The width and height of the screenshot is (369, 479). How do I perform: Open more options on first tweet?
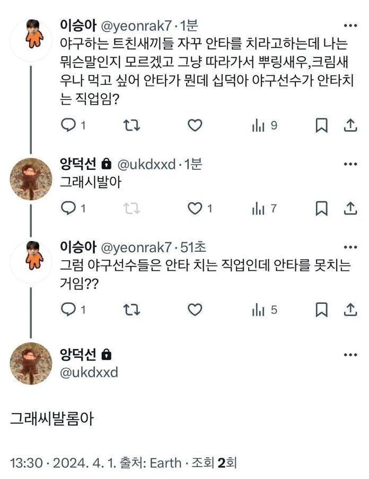pos(350,26)
